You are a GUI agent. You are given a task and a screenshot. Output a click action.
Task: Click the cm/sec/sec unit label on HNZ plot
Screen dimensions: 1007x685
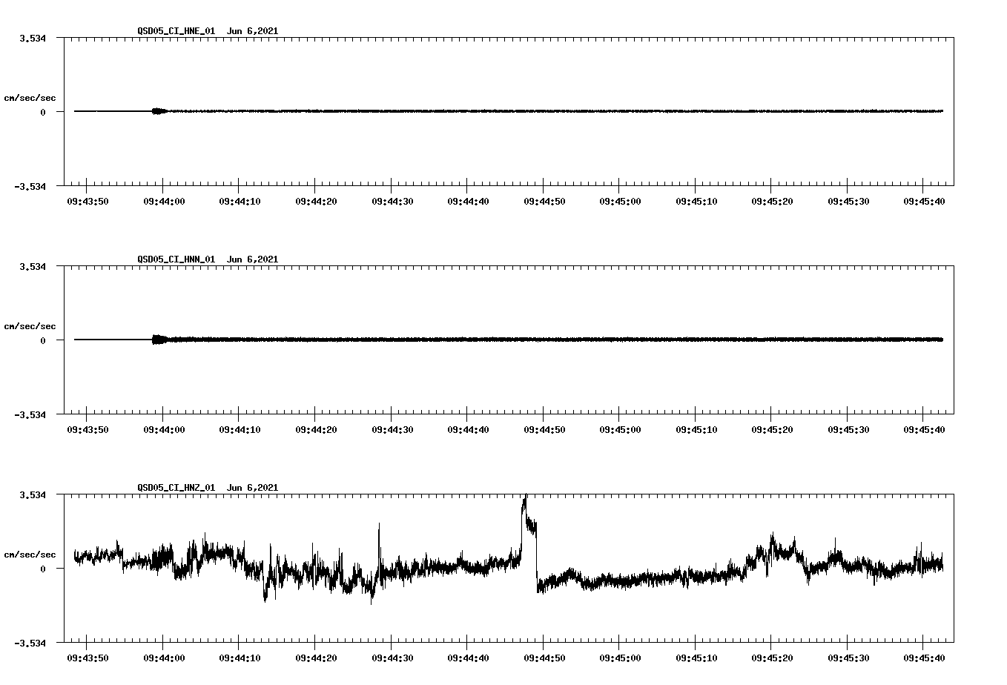coord(30,555)
